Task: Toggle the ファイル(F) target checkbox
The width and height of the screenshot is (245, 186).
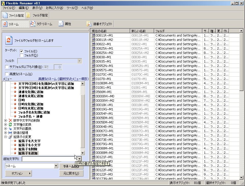Action: point(21,51)
